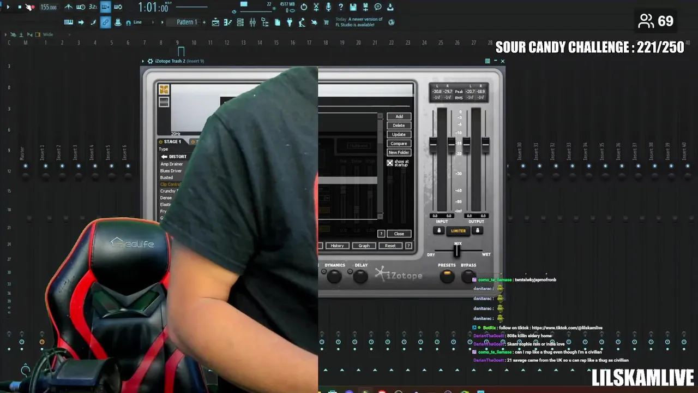The height and width of the screenshot is (393, 698).
Task: Select the Dense distortion type
Action: [166, 198]
